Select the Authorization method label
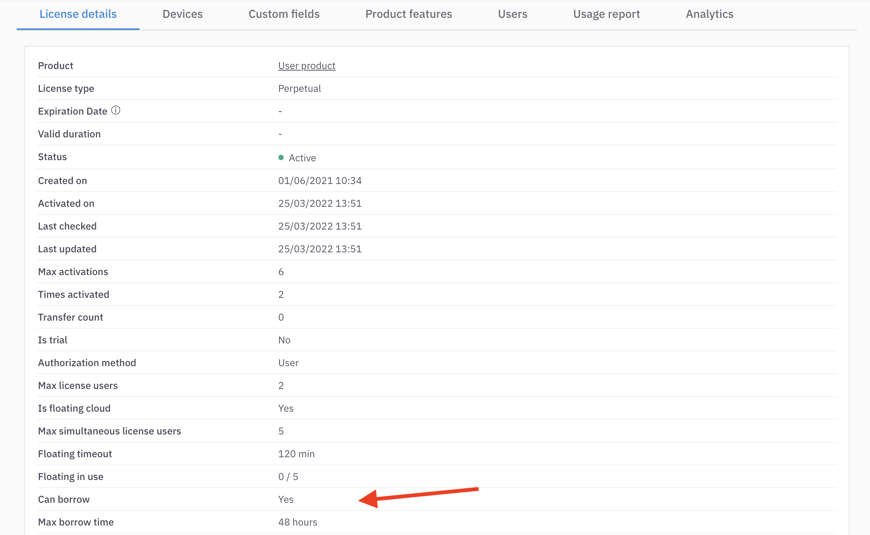Screen dimensions: 870x535 click(x=87, y=363)
